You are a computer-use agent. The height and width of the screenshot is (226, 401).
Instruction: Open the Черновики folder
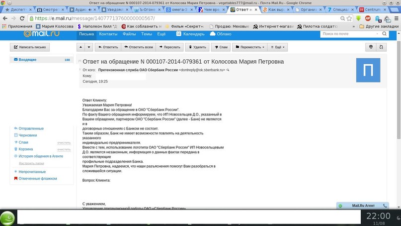[28, 135]
